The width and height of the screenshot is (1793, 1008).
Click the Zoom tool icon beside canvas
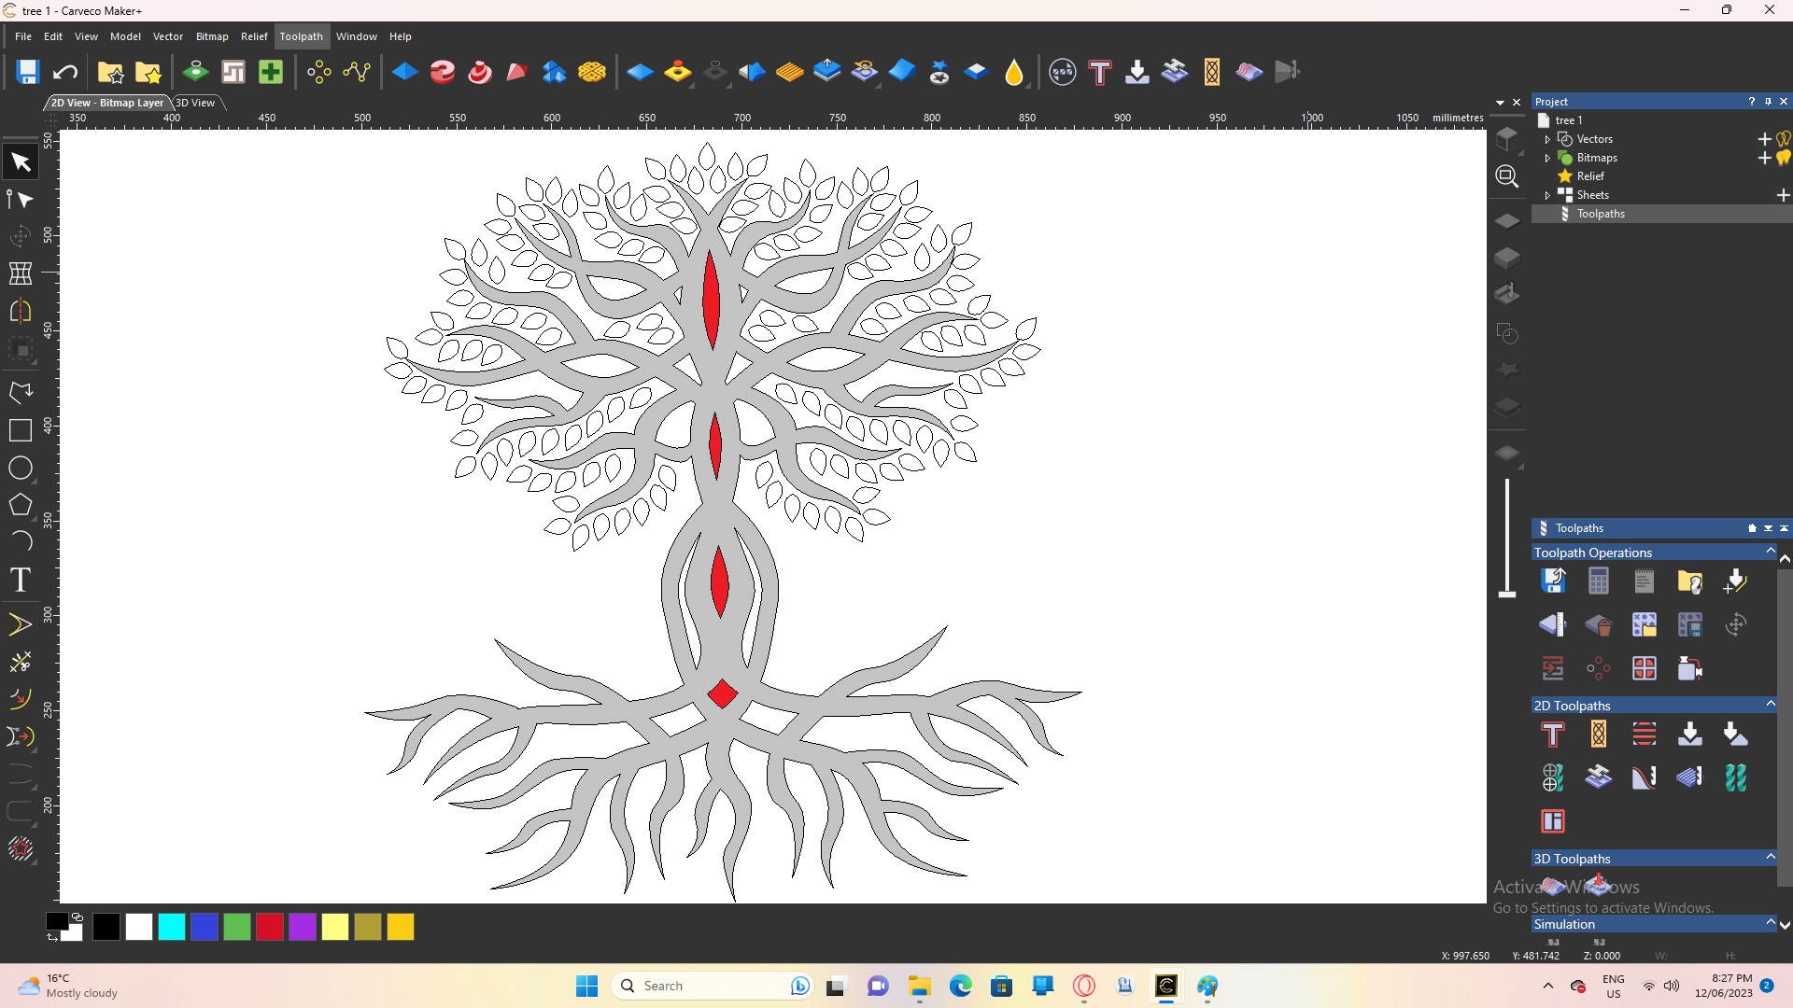click(x=1506, y=176)
